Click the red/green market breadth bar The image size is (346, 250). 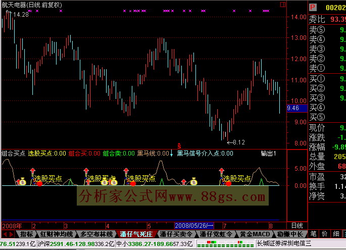click(x=225, y=244)
